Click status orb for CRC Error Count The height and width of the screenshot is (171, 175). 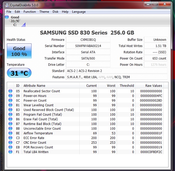[x=10, y=142]
